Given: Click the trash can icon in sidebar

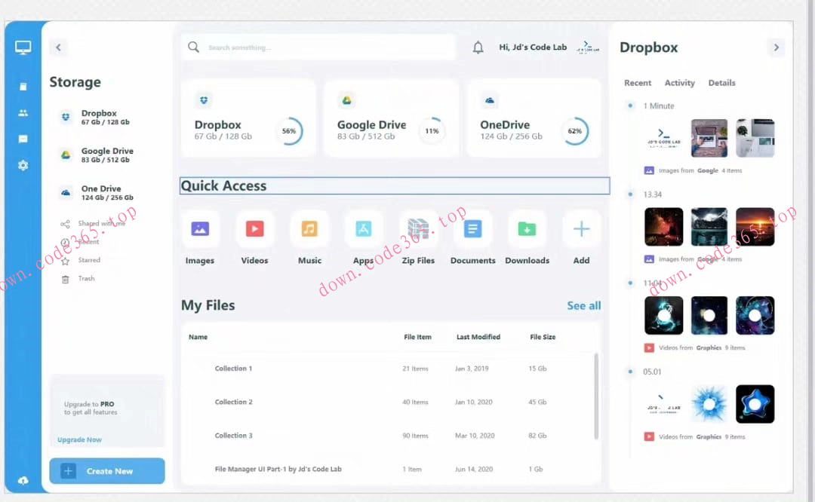Looking at the screenshot, I should (x=65, y=280).
